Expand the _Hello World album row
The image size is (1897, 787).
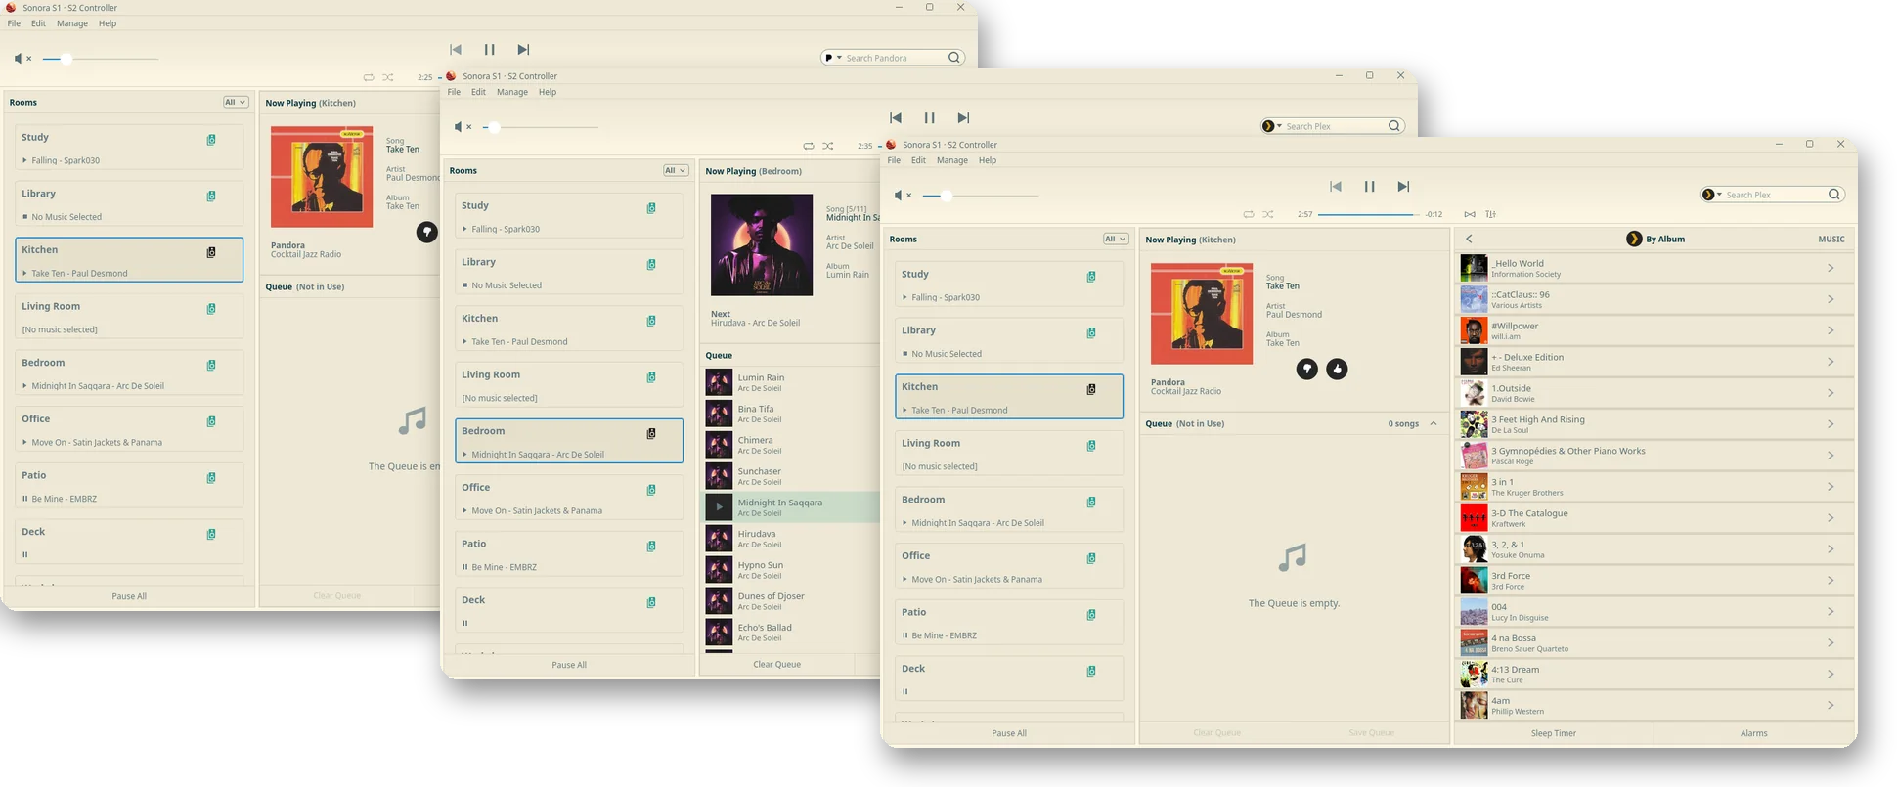[1831, 268]
